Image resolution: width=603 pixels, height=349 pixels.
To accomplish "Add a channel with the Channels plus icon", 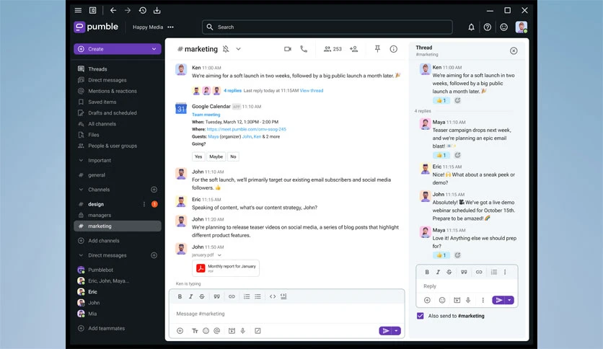I will point(154,190).
